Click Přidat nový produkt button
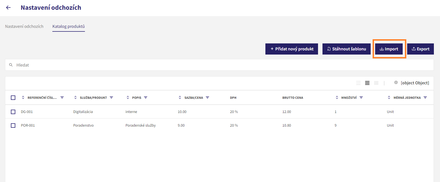Screen dimensions: 440x182 pos(292,49)
